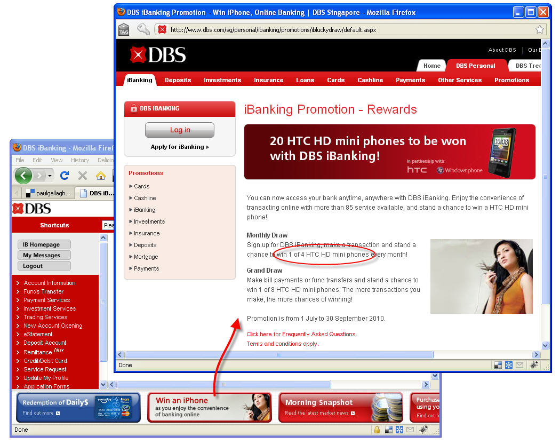This screenshot has width=560, height=444.
Task: Click here for Frequently Asked Questions link
Action: 302,334
